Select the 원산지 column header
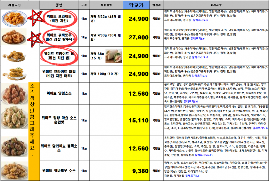 (157, 5)
